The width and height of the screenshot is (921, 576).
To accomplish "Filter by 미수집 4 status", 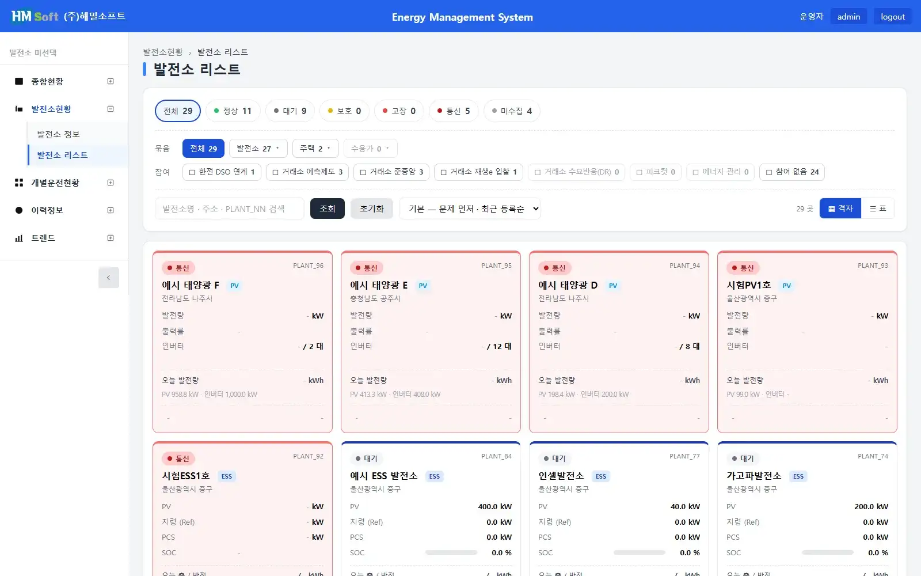I will [x=512, y=111].
